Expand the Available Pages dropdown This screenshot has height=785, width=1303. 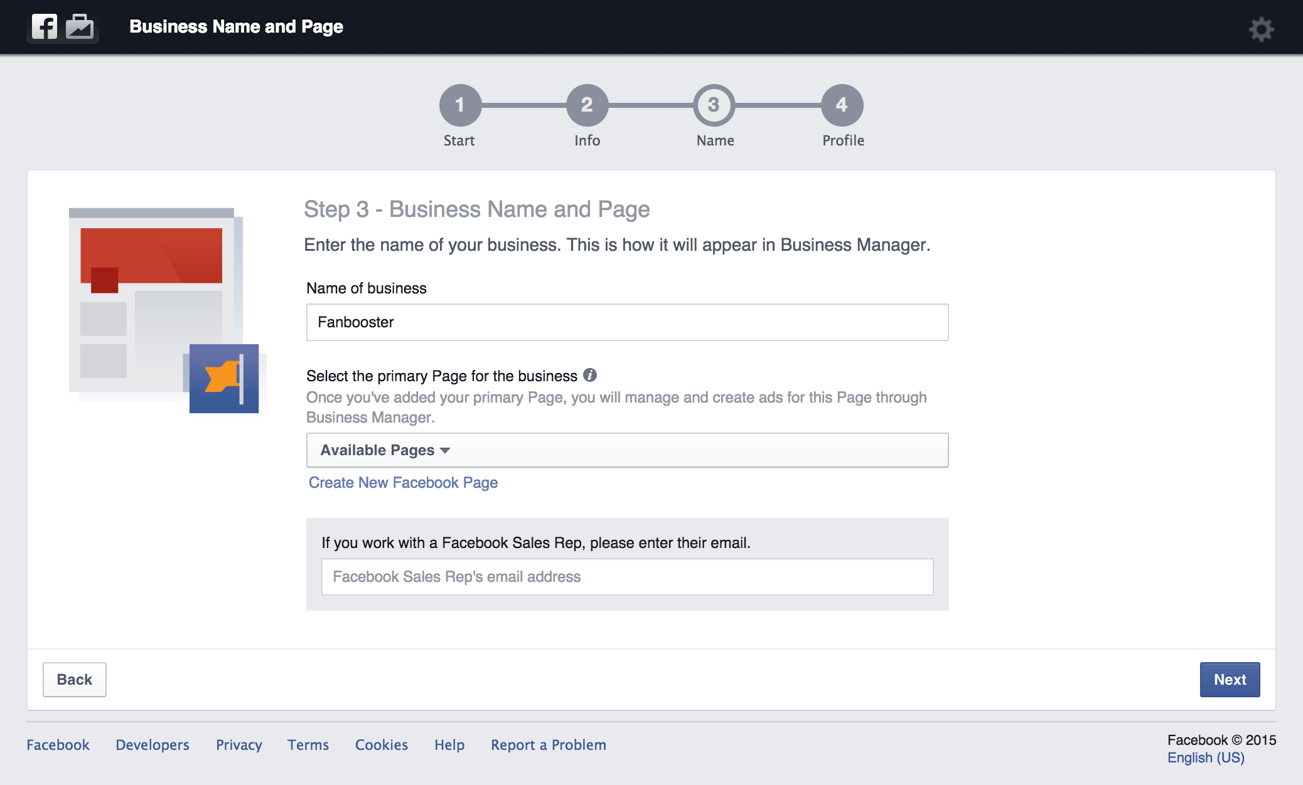pyautogui.click(x=627, y=450)
